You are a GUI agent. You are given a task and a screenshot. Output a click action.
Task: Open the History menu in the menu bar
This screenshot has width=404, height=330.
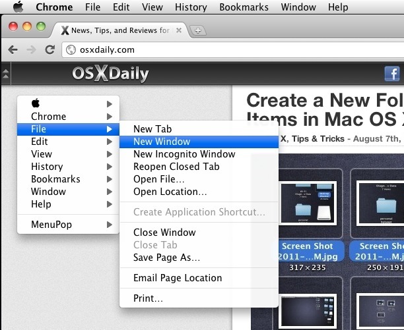point(191,7)
